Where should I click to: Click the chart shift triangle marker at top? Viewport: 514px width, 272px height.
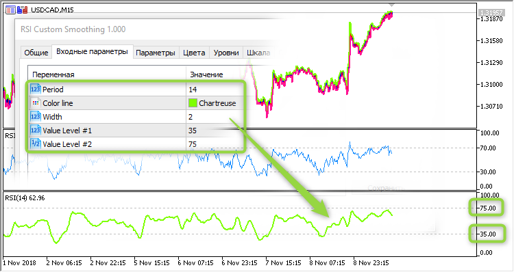click(x=391, y=5)
